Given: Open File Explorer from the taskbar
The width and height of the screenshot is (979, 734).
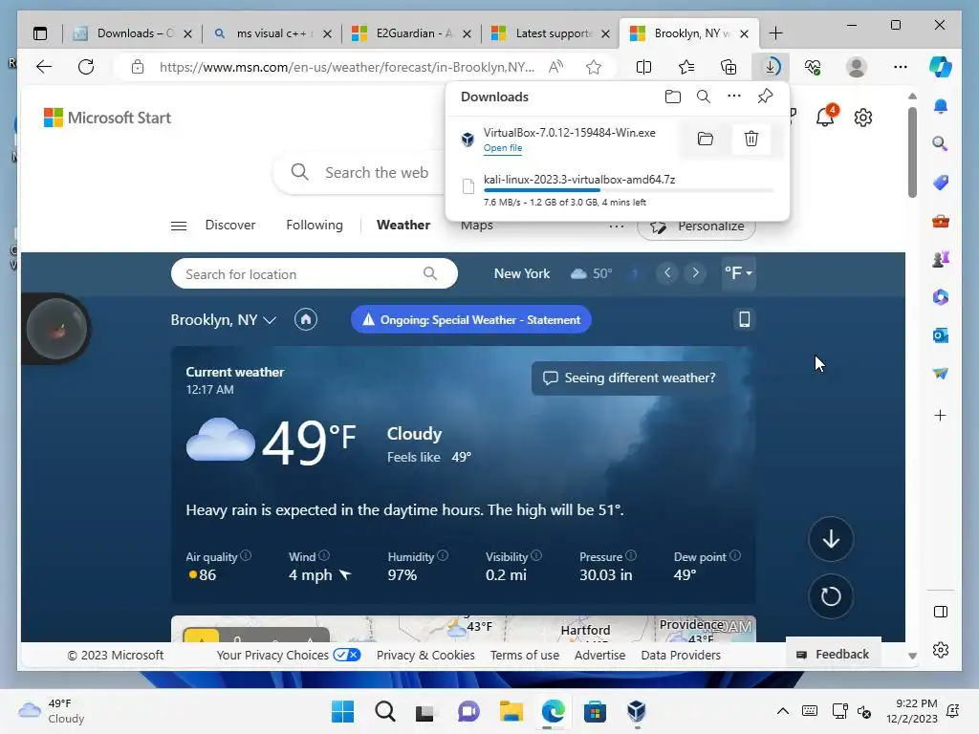Looking at the screenshot, I should pyautogui.click(x=511, y=711).
